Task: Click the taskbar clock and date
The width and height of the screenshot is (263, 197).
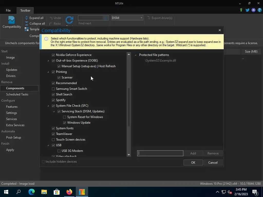Action: pyautogui.click(x=241, y=192)
